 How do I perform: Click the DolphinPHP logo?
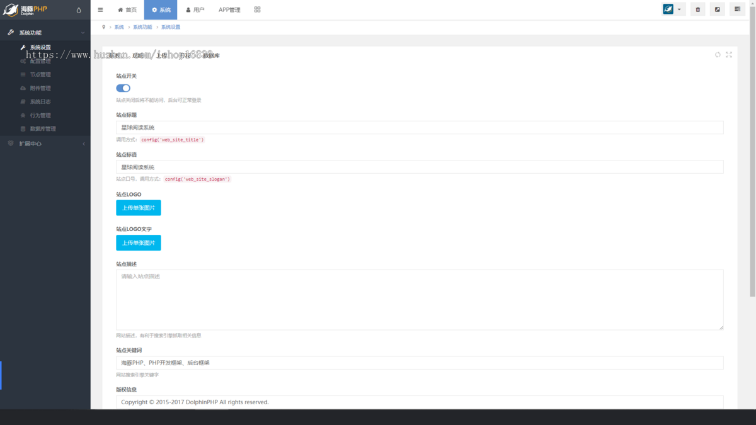[26, 9]
